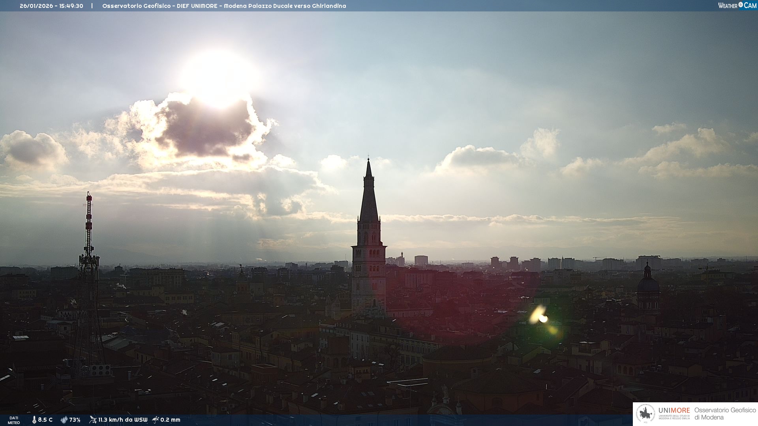Click the UNIMORE horseman seal emblem
Viewport: 758px width, 426px height.
(x=645, y=414)
